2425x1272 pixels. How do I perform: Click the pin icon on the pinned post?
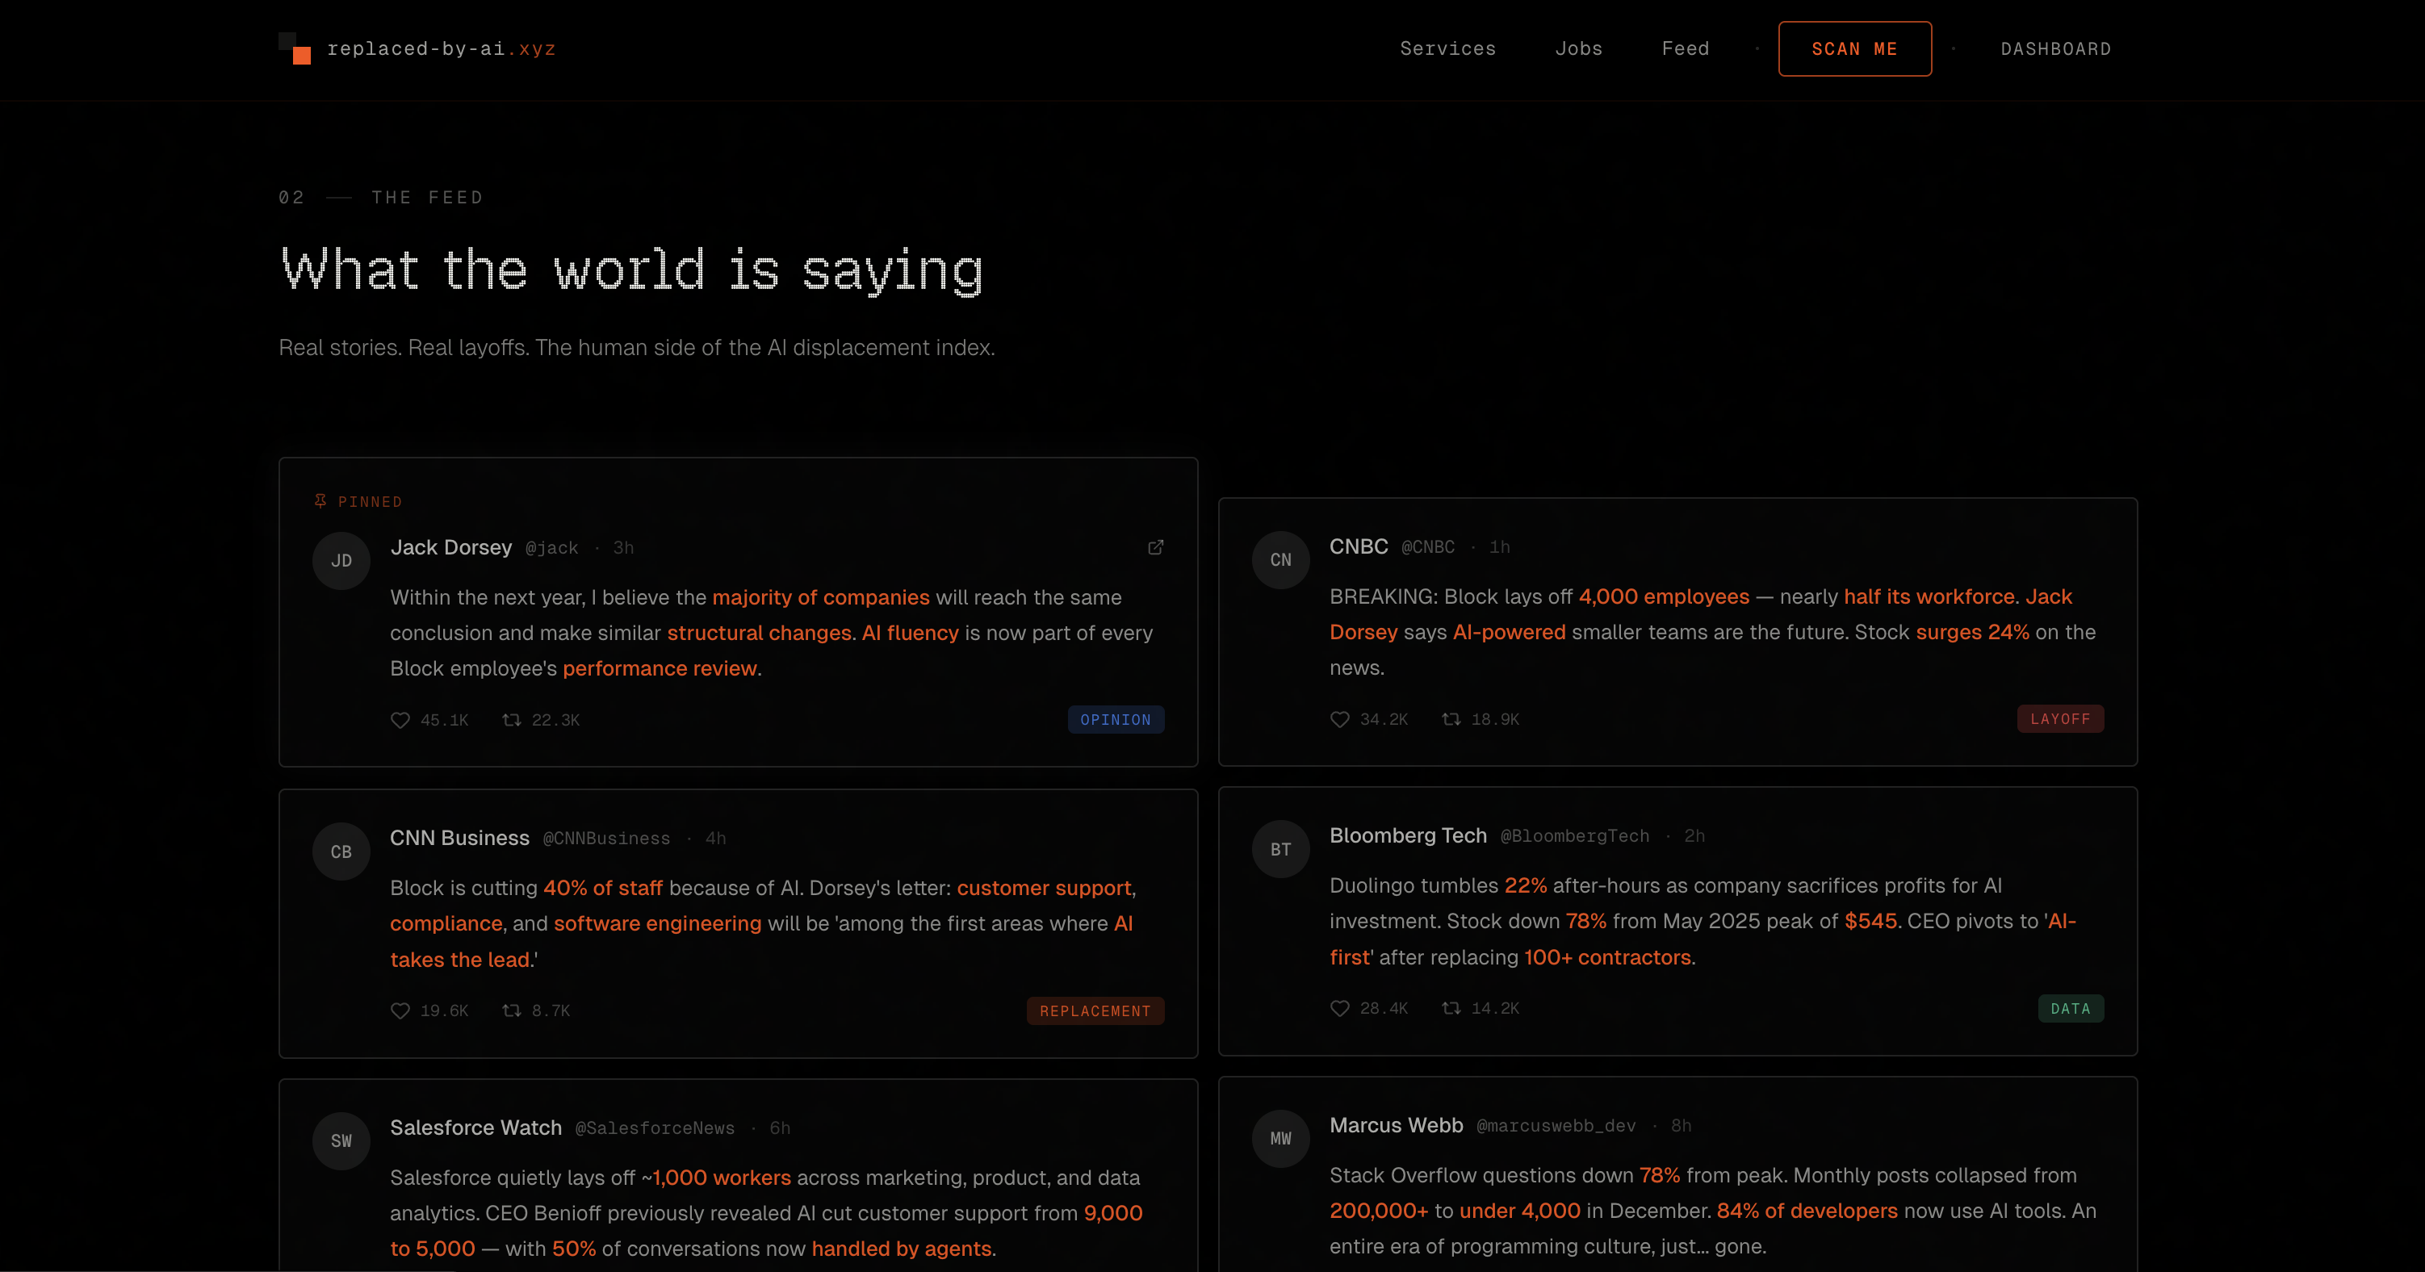(320, 501)
